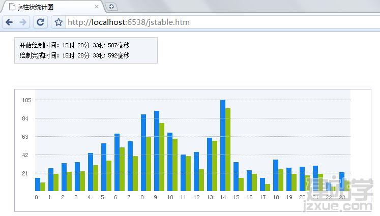Screen dimensions: 380x216
Task: Click the blue bar for hour 14
Action: click(x=223, y=145)
